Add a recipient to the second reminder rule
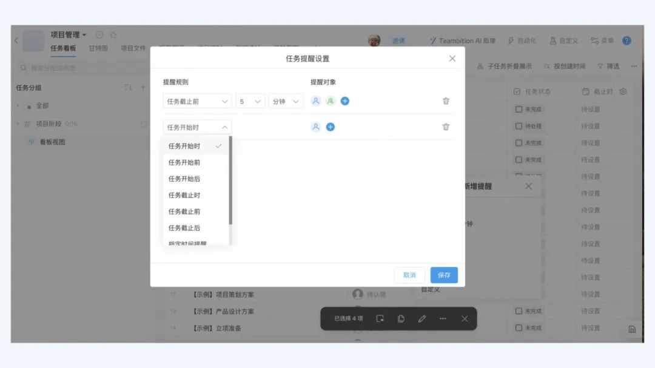 coord(330,127)
